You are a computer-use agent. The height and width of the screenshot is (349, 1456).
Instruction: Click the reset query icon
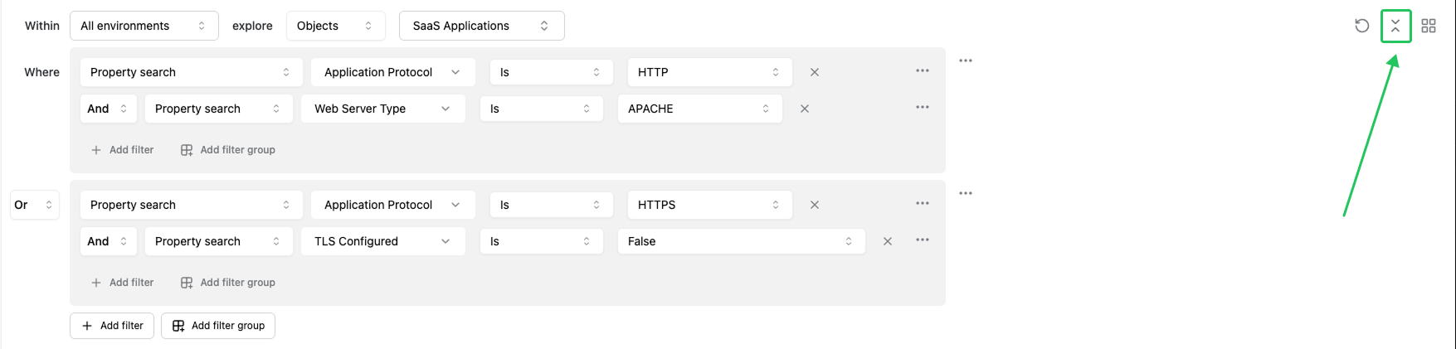point(1361,26)
